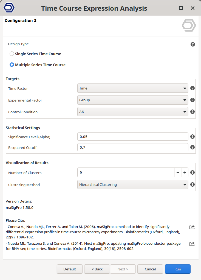Show help for R-squared Cutoff
This screenshot has height=280, width=201.
click(192, 147)
